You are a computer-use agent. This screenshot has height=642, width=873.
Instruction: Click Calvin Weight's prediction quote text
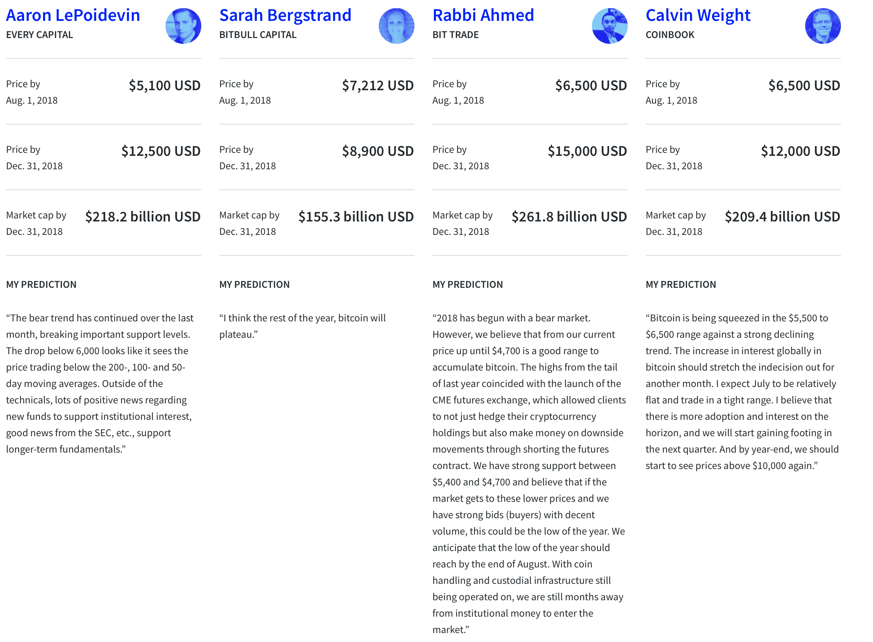[x=742, y=391]
